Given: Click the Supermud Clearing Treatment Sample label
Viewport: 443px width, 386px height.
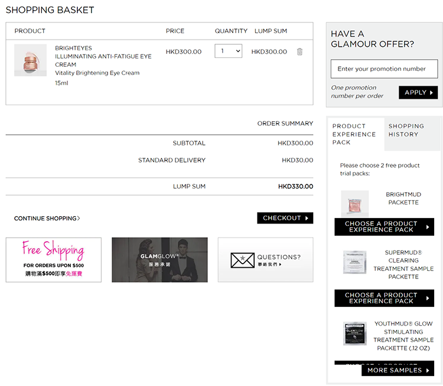Looking at the screenshot, I should [x=403, y=264].
